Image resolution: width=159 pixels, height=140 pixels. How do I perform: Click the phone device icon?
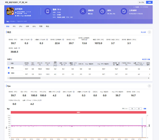[48, 12]
